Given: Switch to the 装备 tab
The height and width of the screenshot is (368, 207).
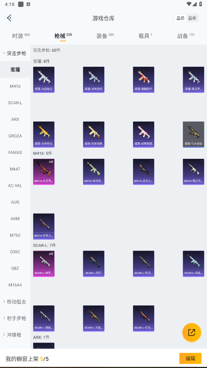Looking at the screenshot, I should 105,36.
